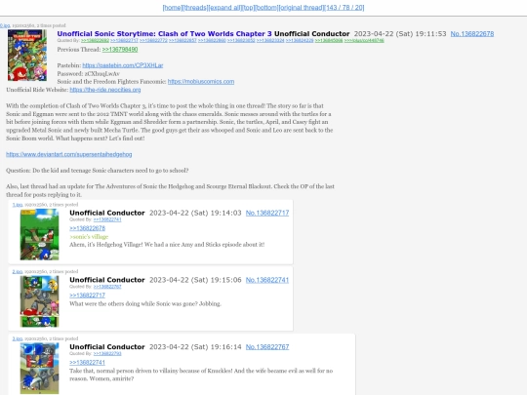Follow the reply link >>136822741 in post body
Image resolution: width=527 pixels, height=395 pixels.
tap(88, 363)
